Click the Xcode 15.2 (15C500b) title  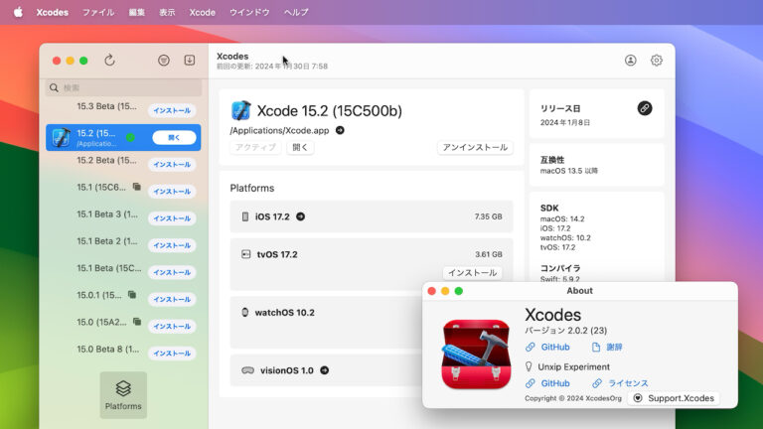click(x=330, y=111)
